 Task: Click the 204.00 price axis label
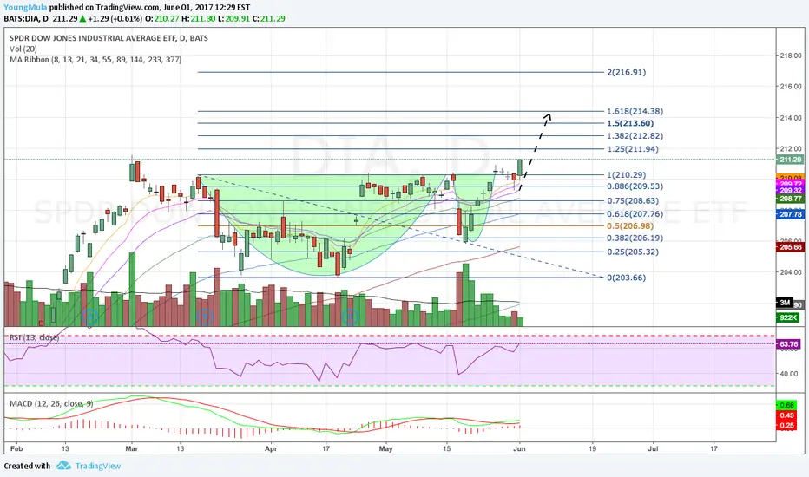pyautogui.click(x=792, y=273)
